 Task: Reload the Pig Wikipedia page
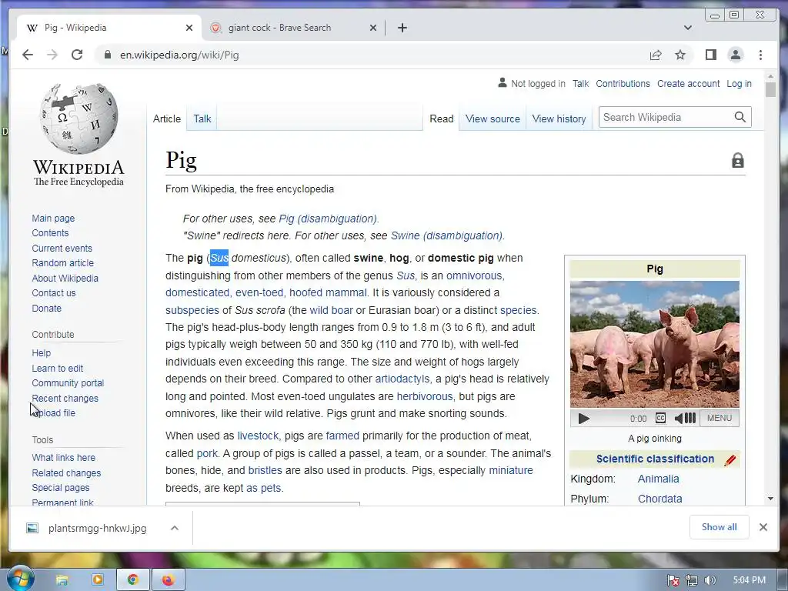click(x=77, y=55)
